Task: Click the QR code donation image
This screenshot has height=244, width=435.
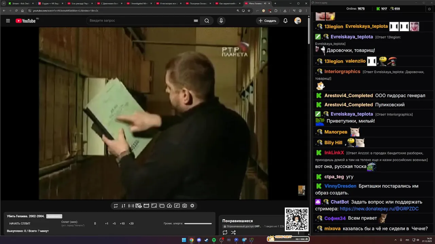Action: tap(296, 220)
